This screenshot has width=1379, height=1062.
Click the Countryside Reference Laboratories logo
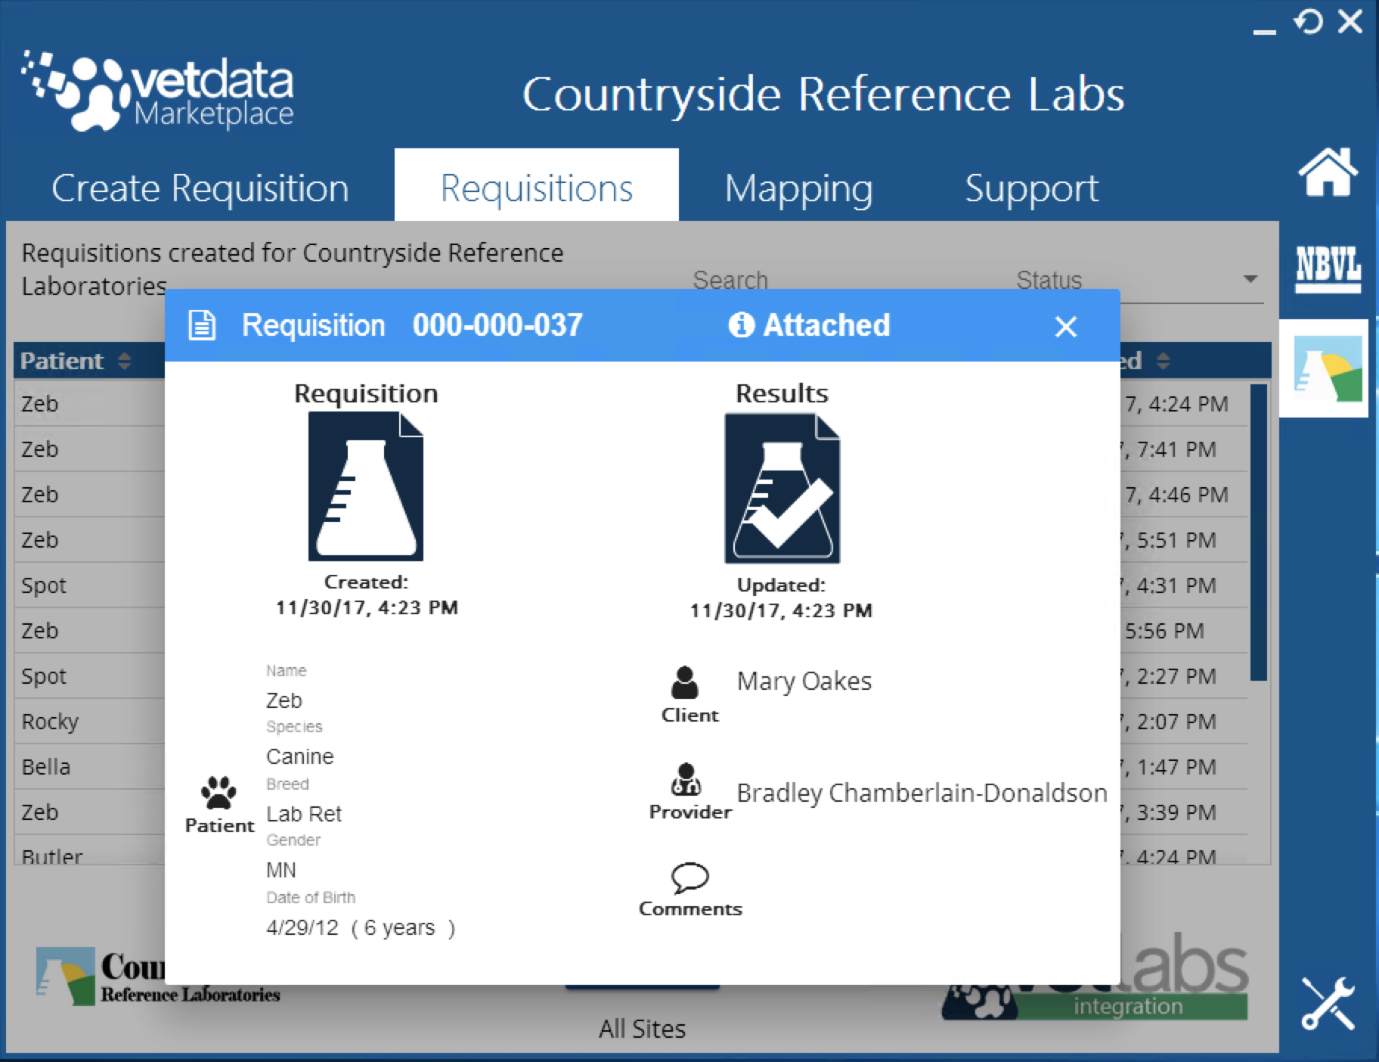click(159, 977)
